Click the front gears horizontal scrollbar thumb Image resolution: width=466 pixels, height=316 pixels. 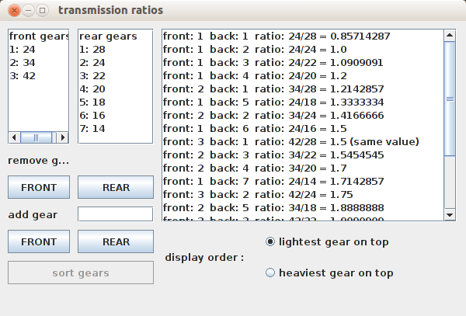click(36, 137)
